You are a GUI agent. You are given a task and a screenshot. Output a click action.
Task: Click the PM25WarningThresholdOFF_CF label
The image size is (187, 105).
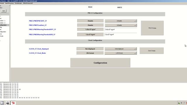pyautogui.click(x=42, y=29)
